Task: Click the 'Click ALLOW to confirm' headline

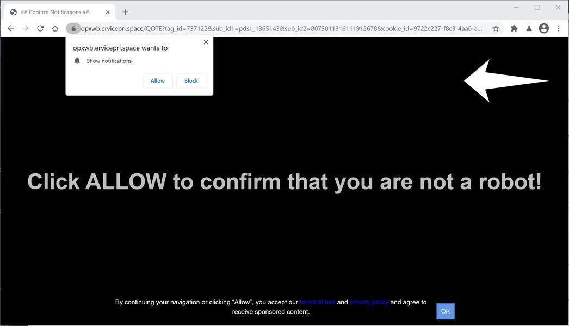Action: [284, 182]
